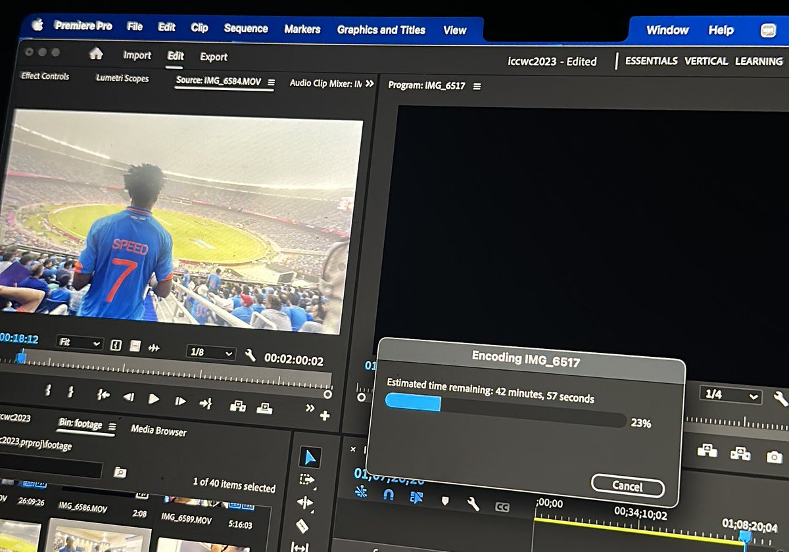The width and height of the screenshot is (789, 552).
Task: Open the source monitor Fit zoom dropdown
Action: point(80,343)
